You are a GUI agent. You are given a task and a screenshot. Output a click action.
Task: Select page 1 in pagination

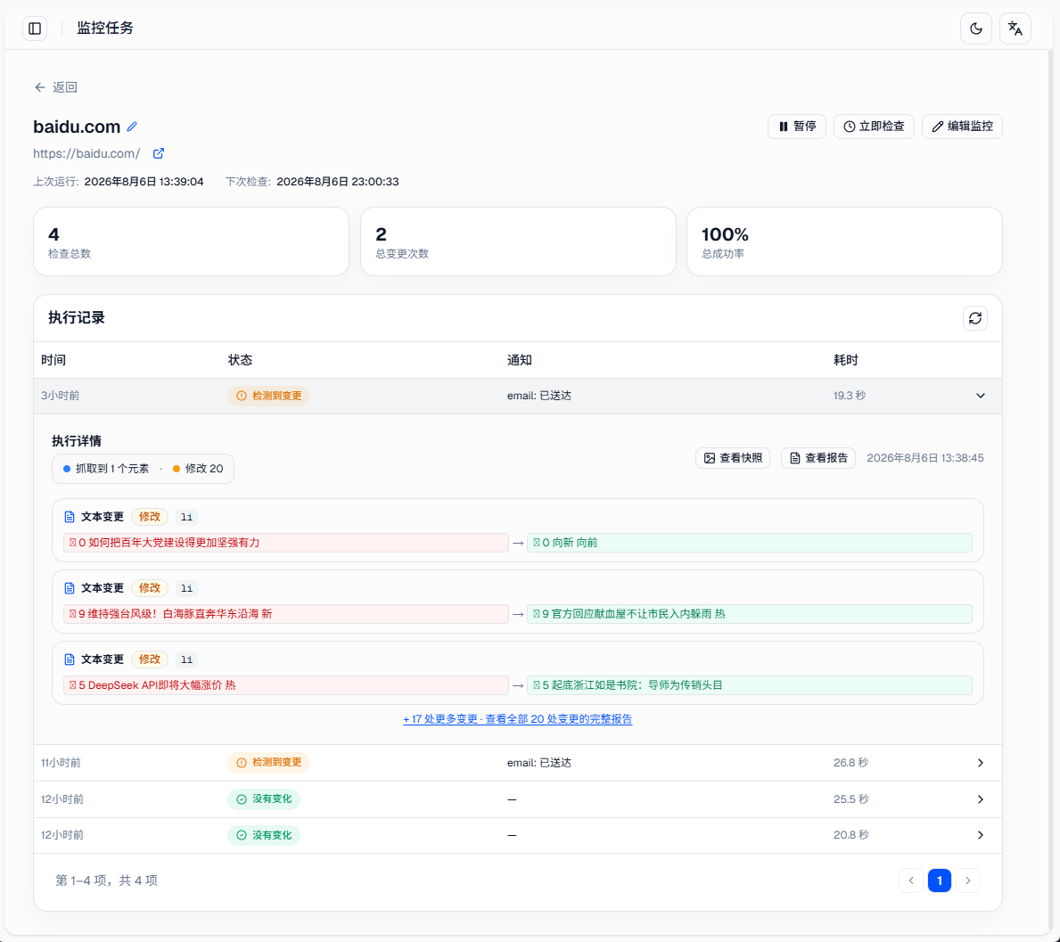point(939,881)
